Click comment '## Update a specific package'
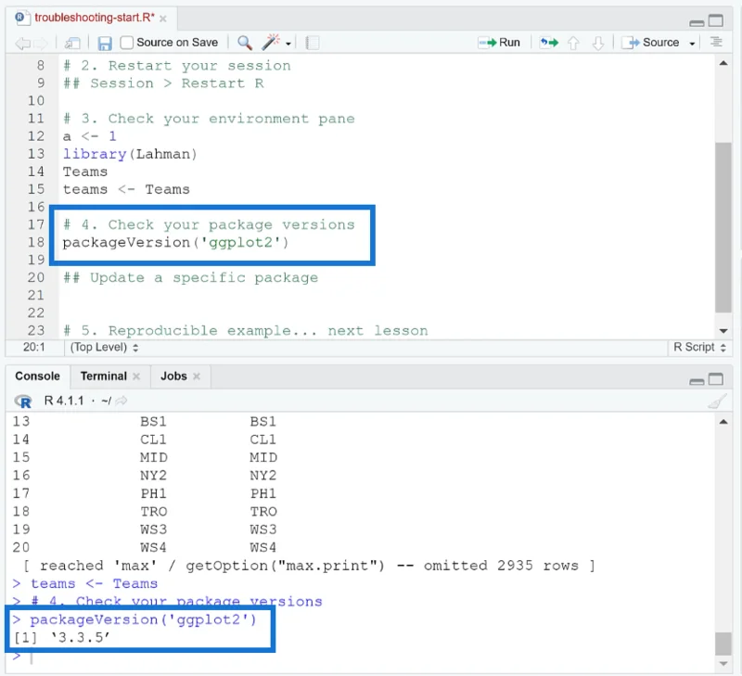Screen dimensions: 742x676 191,278
